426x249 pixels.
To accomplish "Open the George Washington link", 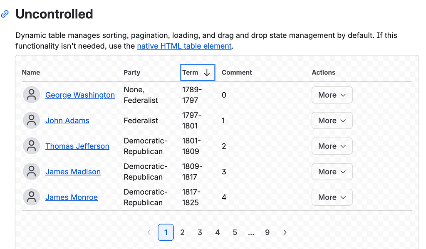I will pyautogui.click(x=80, y=95).
